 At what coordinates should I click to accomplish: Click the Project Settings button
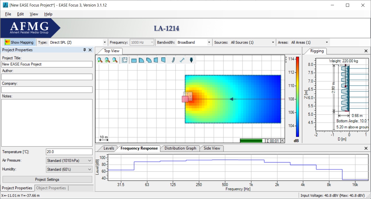47,179
